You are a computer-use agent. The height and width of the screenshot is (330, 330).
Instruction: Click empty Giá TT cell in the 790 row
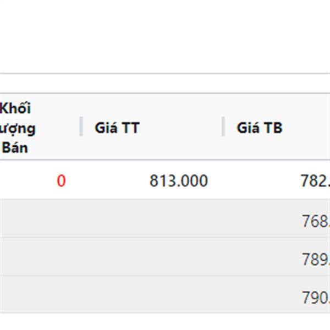[x=152, y=295]
